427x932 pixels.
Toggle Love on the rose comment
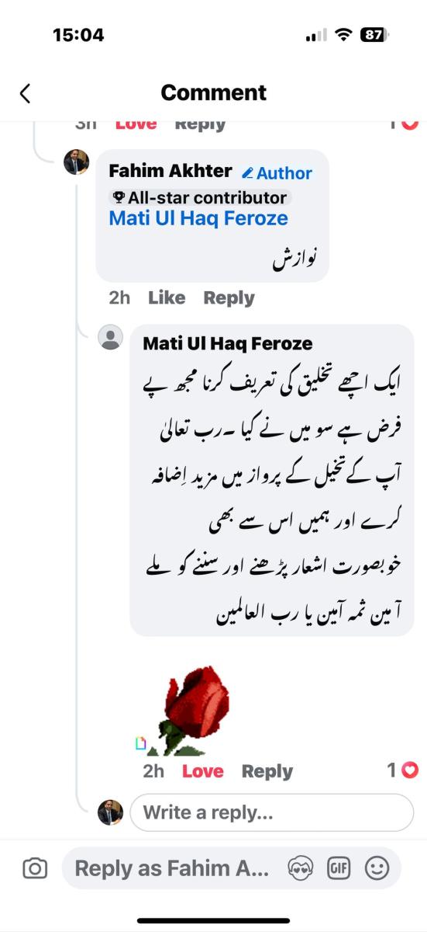point(202,771)
